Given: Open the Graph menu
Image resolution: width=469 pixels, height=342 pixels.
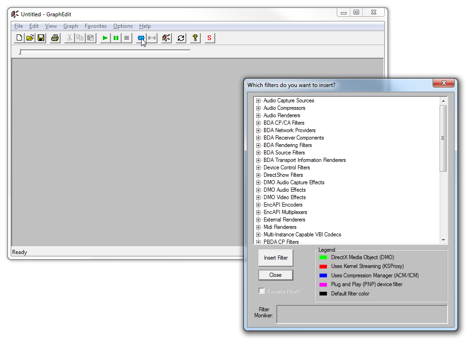Looking at the screenshot, I should 71,26.
